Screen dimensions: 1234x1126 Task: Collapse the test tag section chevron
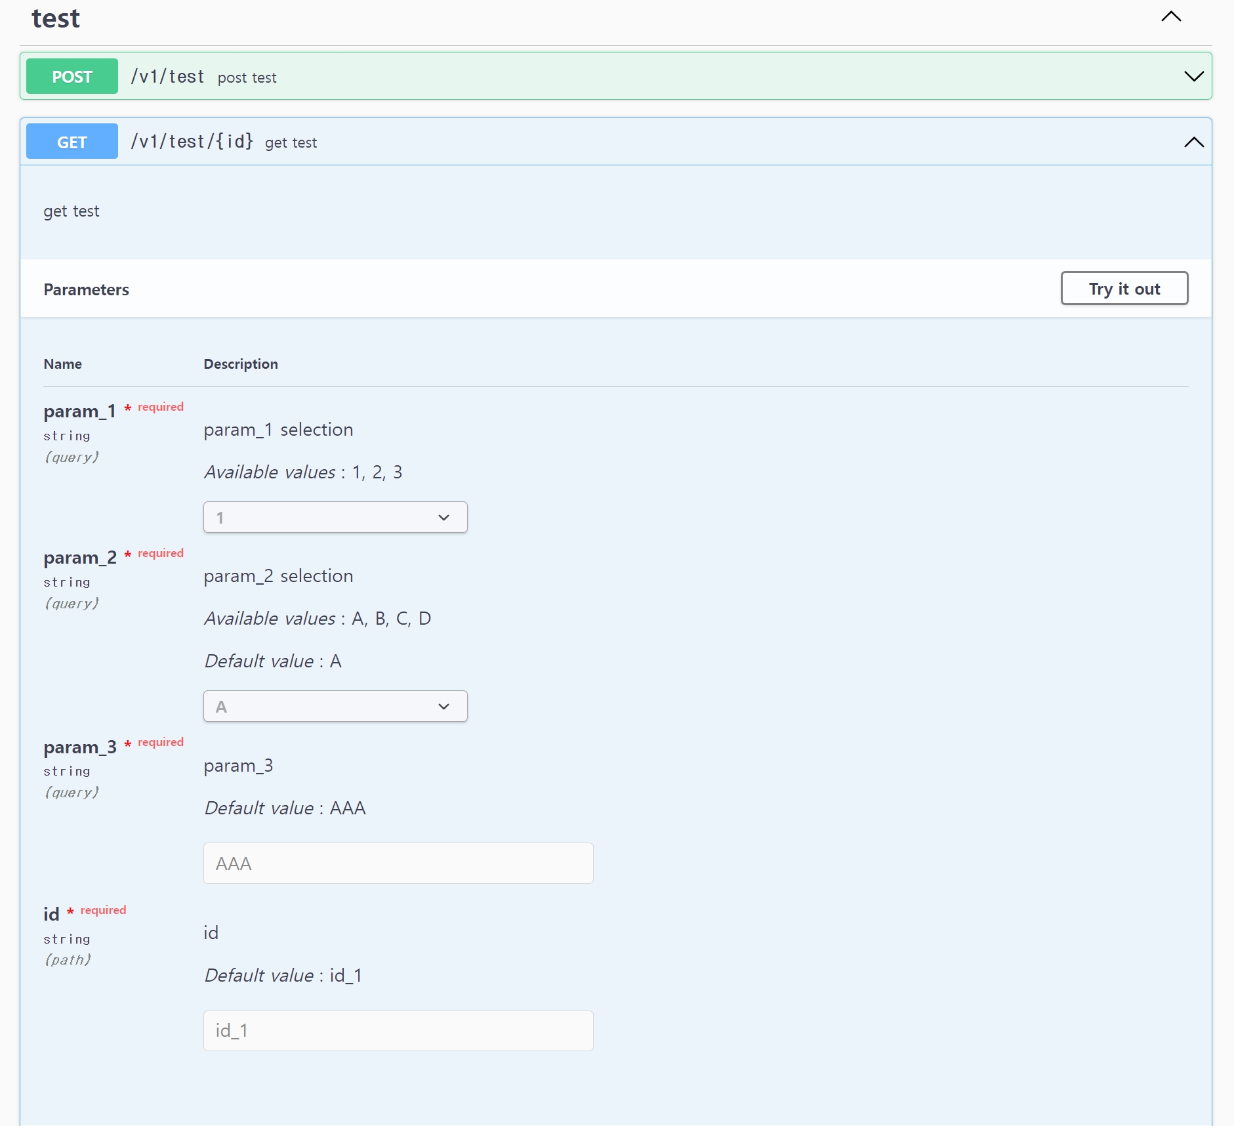click(x=1171, y=17)
